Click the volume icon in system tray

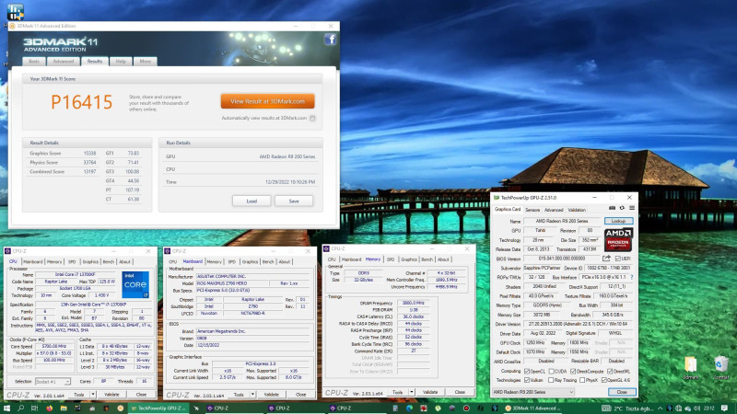pyautogui.click(x=696, y=408)
